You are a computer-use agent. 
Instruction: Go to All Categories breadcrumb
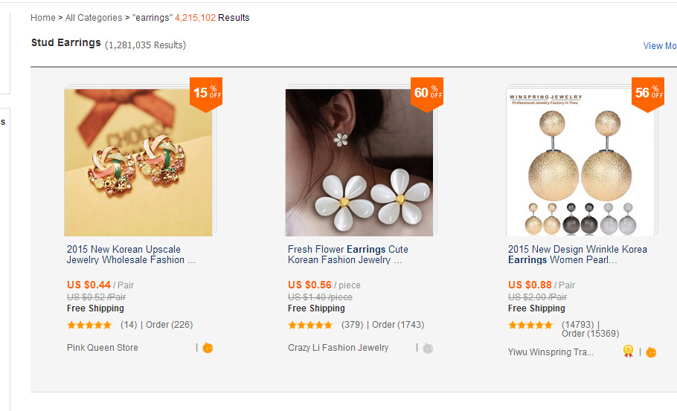(x=94, y=18)
